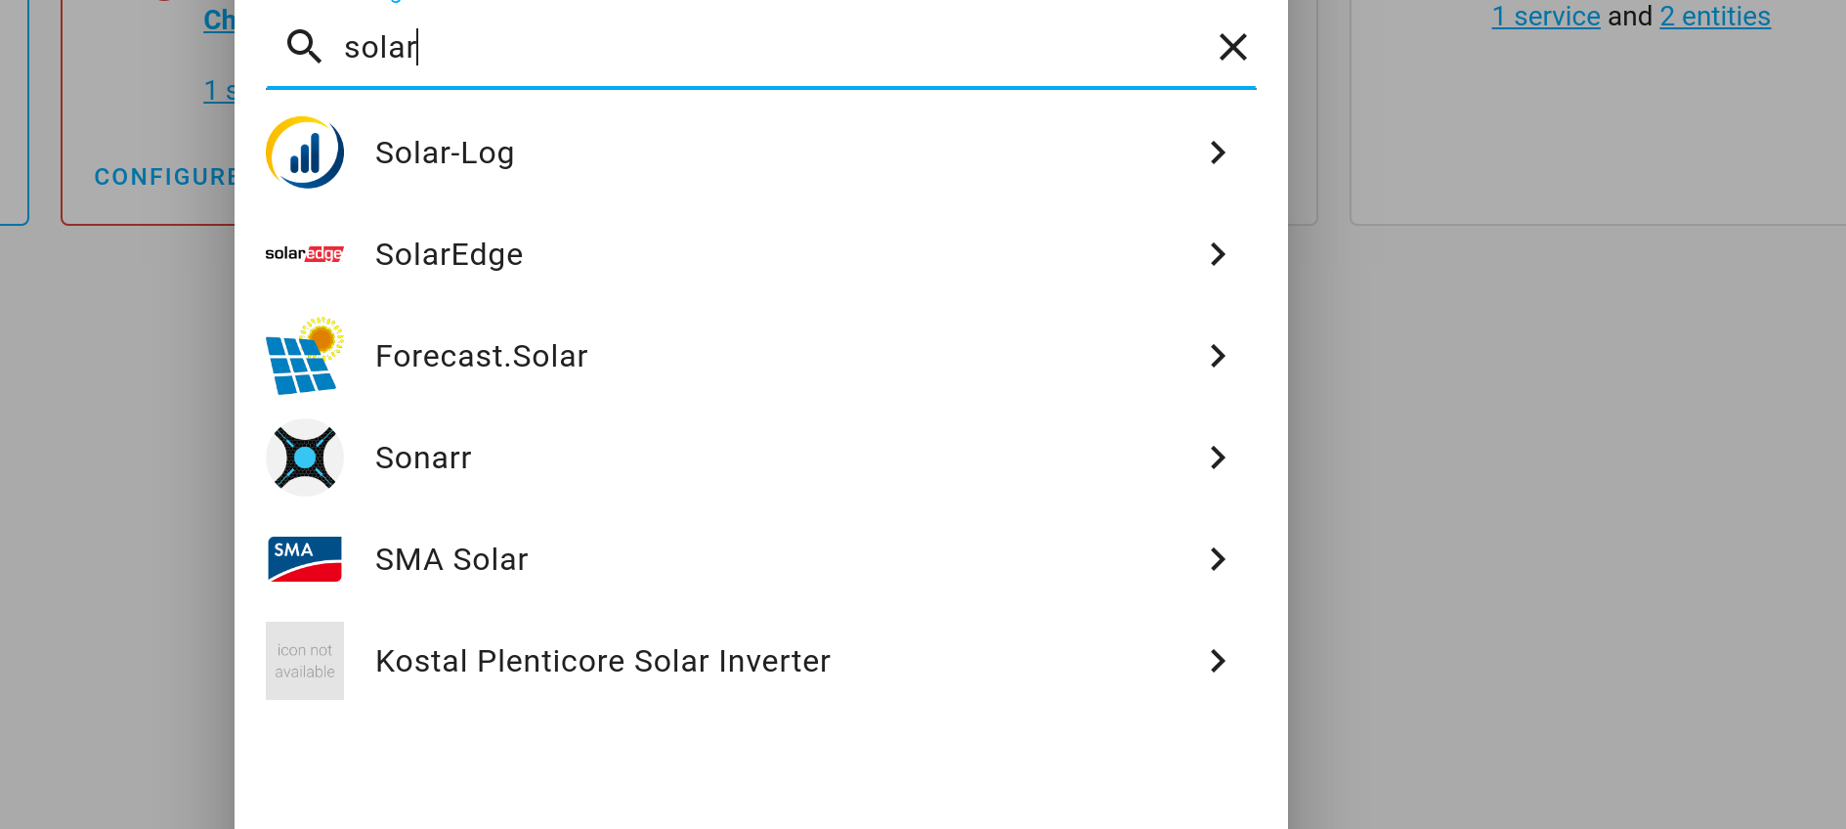
Task: Click the Forecast.Solar panel icon
Action: tap(304, 356)
